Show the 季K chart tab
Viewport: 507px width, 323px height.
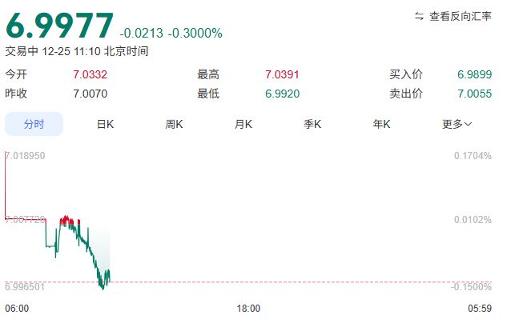(312, 124)
